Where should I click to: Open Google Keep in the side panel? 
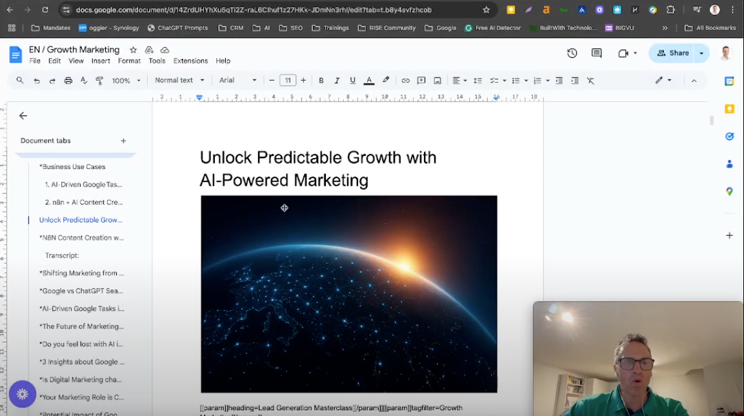click(729, 108)
